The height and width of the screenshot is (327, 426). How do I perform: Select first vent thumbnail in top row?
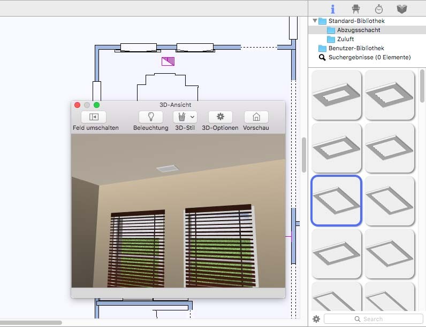tap(336, 95)
